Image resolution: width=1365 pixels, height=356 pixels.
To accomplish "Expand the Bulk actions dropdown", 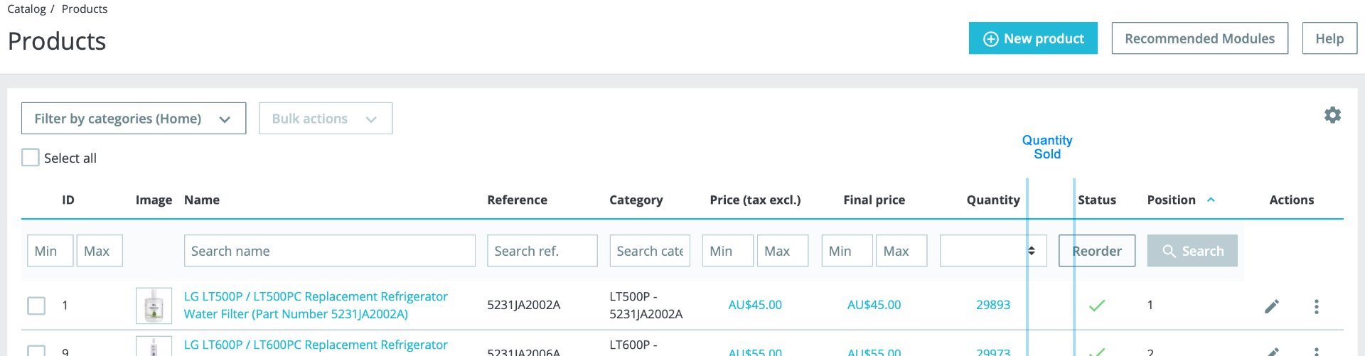I will [325, 119].
